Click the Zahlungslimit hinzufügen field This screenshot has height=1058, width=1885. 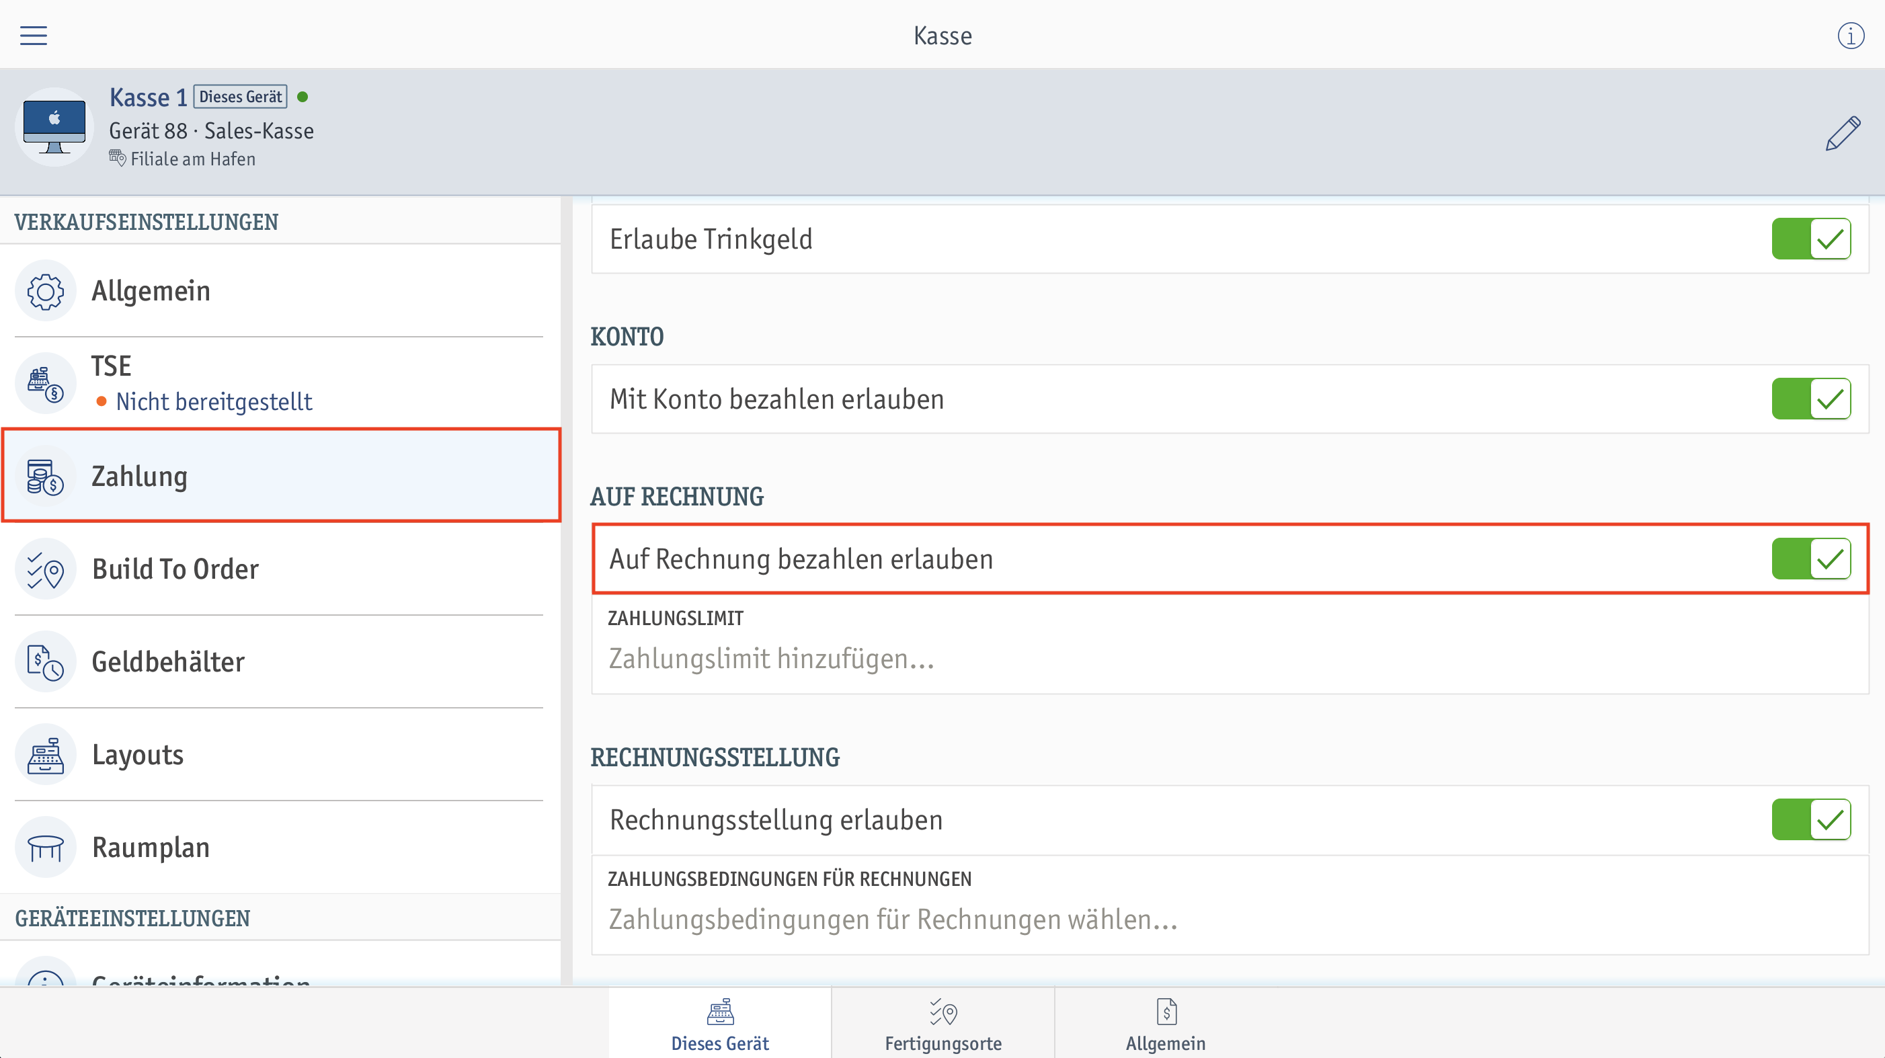coord(1230,644)
